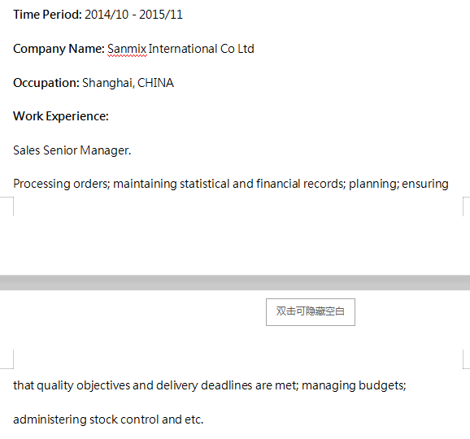The height and width of the screenshot is (439, 470).
Task: Click the top-left margin corner of second page
Action: [x=9, y=359]
